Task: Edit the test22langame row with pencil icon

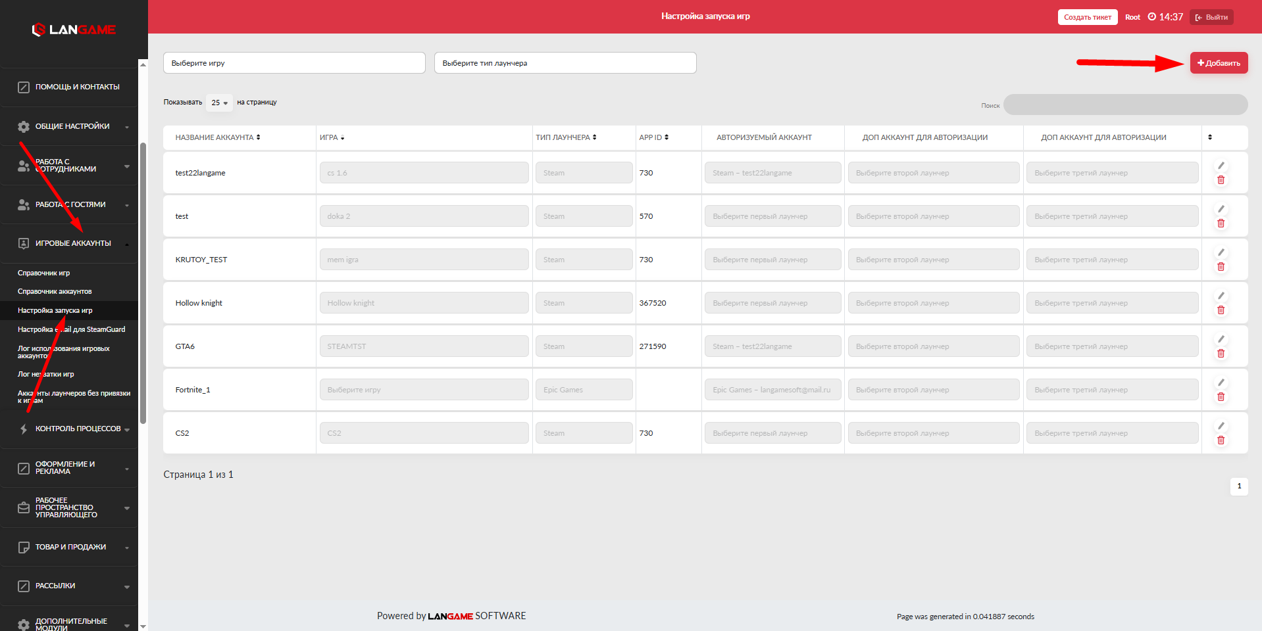Action: 1221,166
